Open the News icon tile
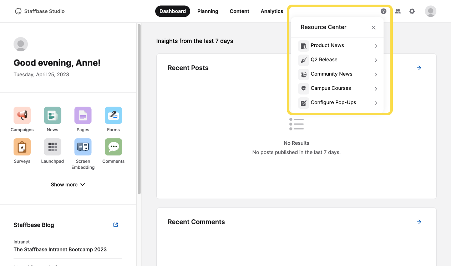Screen dimensions: 451x266 click(x=52, y=116)
